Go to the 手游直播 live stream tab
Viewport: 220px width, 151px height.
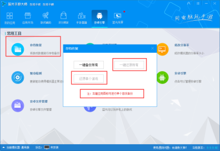[81, 18]
